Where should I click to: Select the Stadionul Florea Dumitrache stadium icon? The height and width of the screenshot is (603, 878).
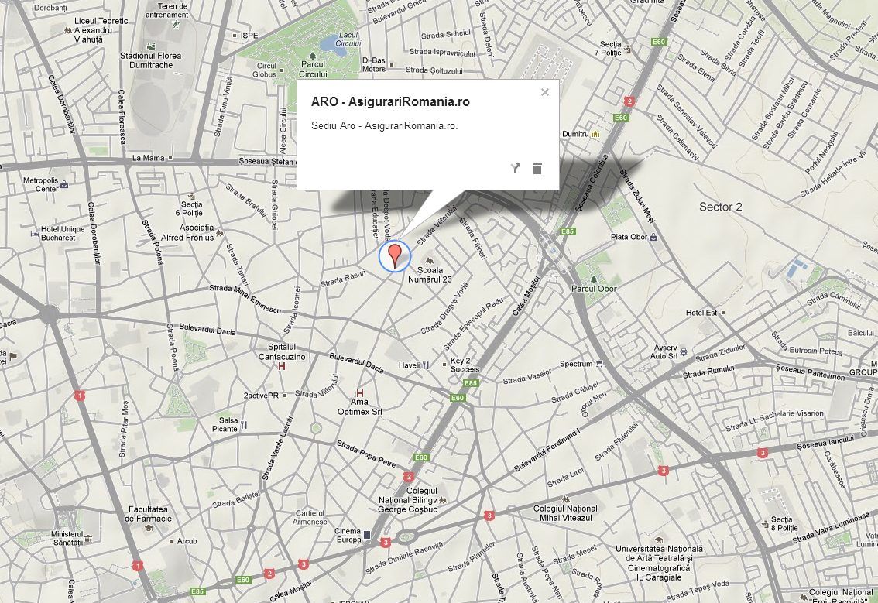pos(150,46)
